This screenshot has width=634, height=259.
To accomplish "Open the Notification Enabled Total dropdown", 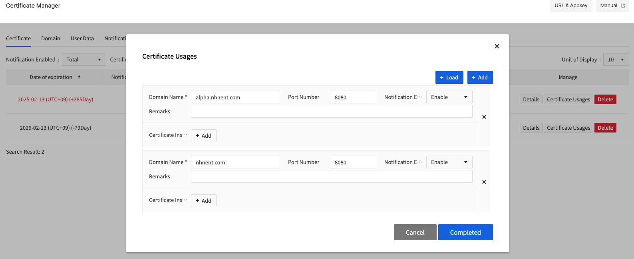I will tap(84, 59).
